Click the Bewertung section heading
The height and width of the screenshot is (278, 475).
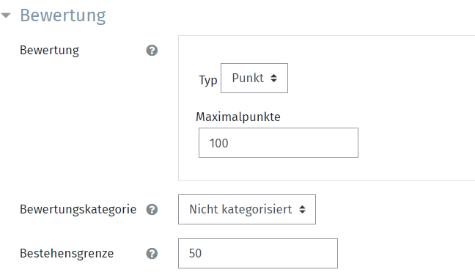point(63,15)
